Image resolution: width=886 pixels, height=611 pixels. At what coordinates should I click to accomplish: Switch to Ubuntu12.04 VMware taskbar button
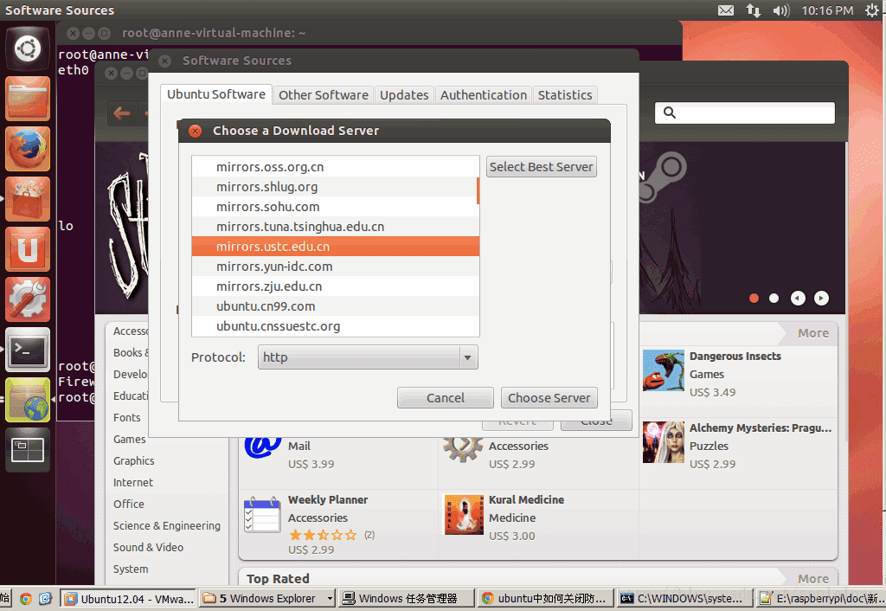(x=128, y=598)
